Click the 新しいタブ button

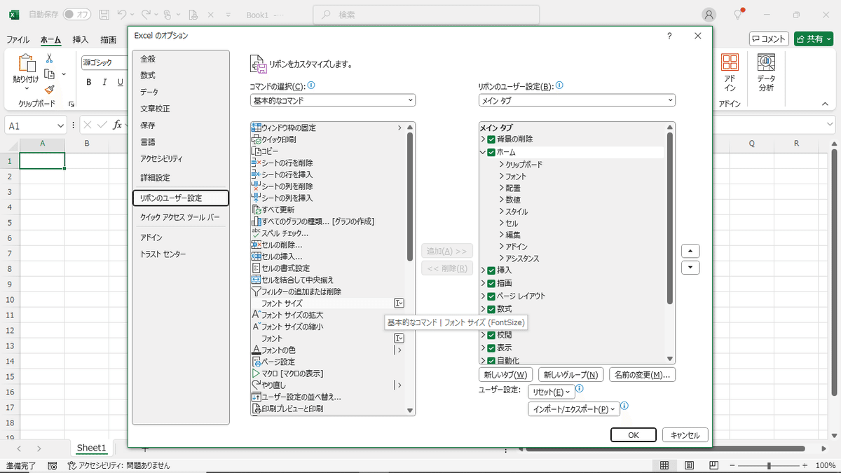[x=506, y=375]
